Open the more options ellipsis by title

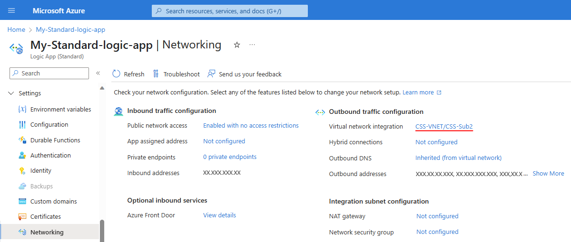(252, 45)
